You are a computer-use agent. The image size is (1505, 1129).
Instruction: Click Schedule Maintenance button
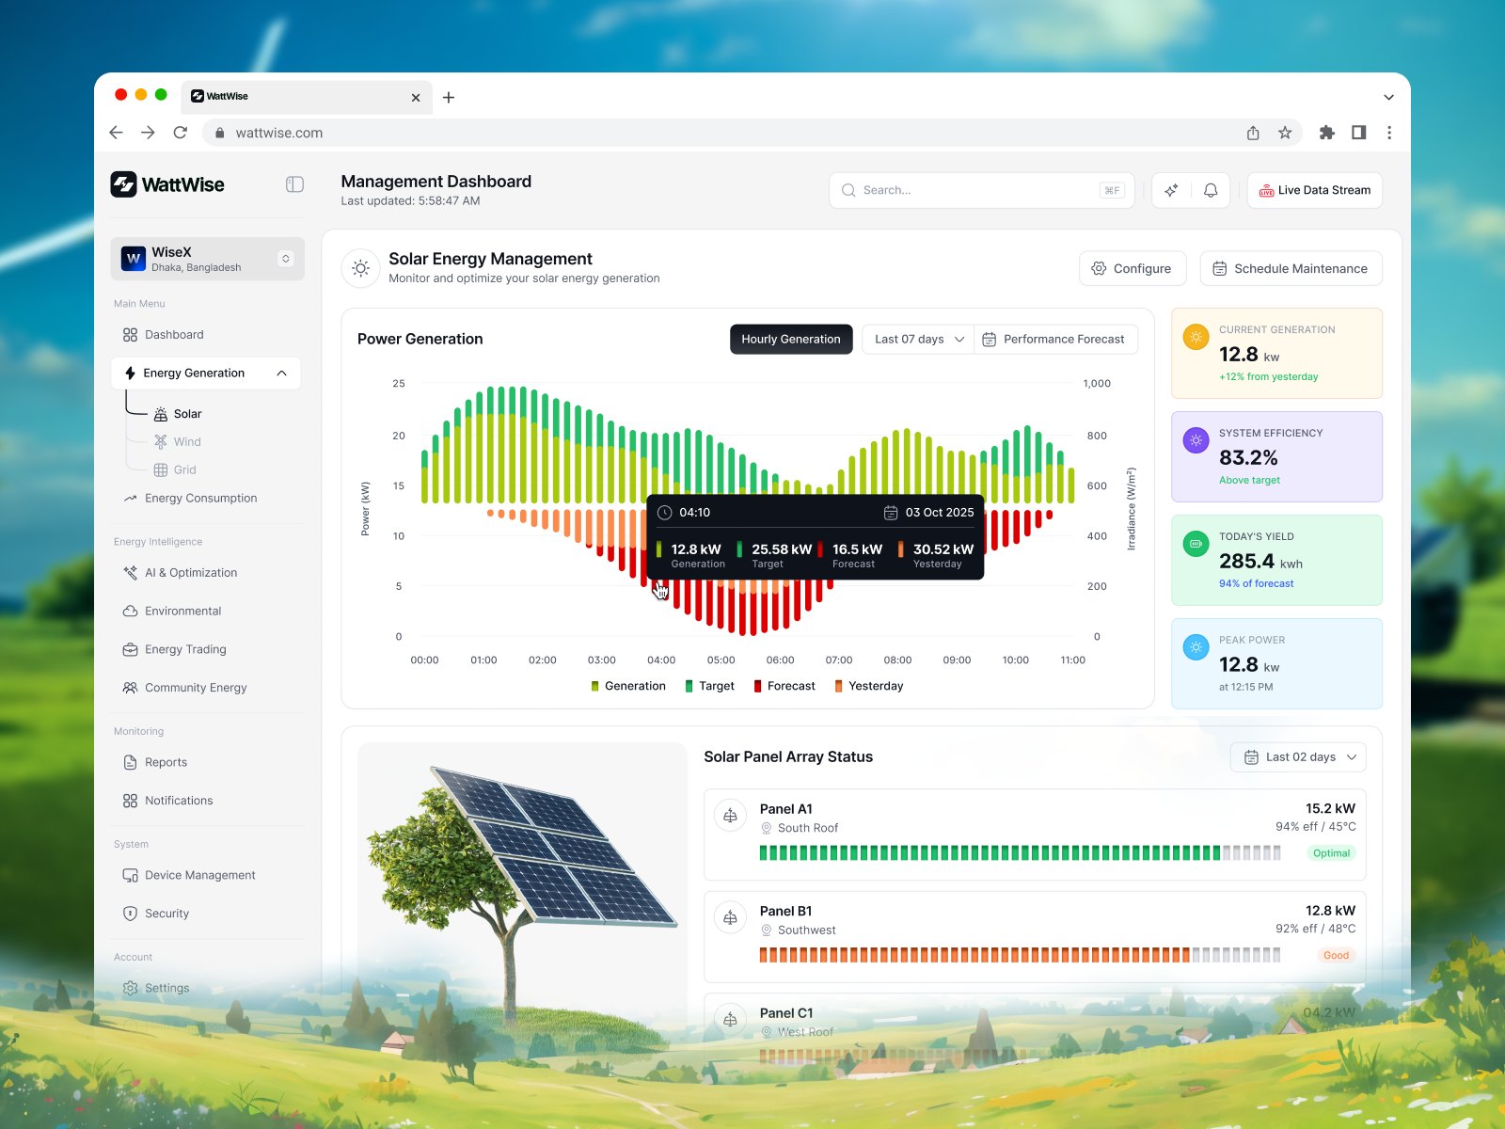1291,268
